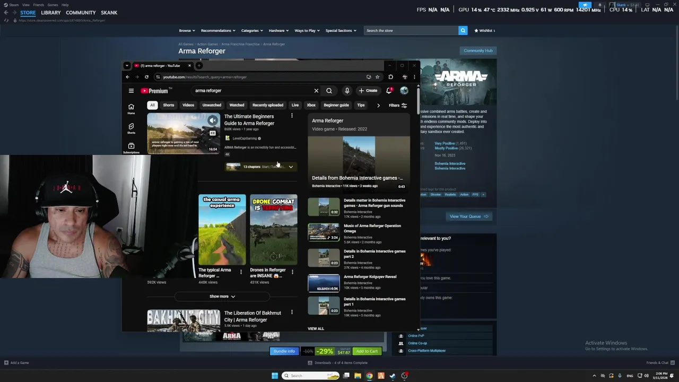Open the YouTube guide hamburger menu
679x382 pixels.
point(131,91)
